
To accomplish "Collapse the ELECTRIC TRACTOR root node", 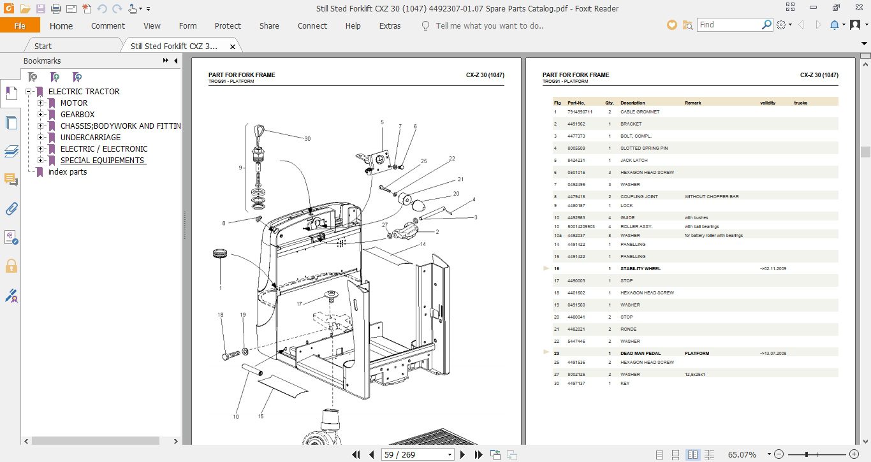I will coord(29,92).
